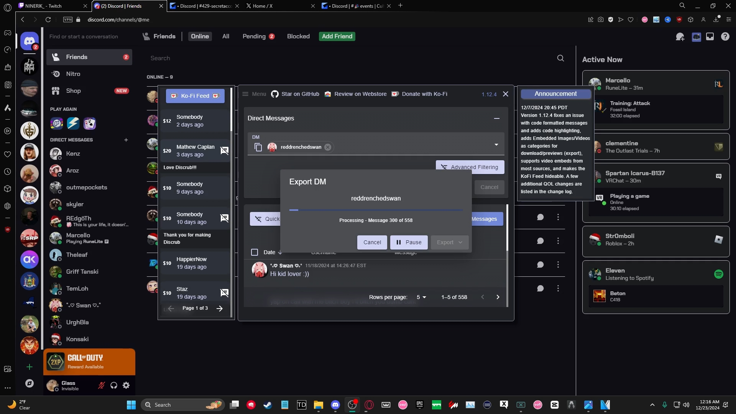Open Nitro in the sidebar
736x414 pixels.
(89, 74)
